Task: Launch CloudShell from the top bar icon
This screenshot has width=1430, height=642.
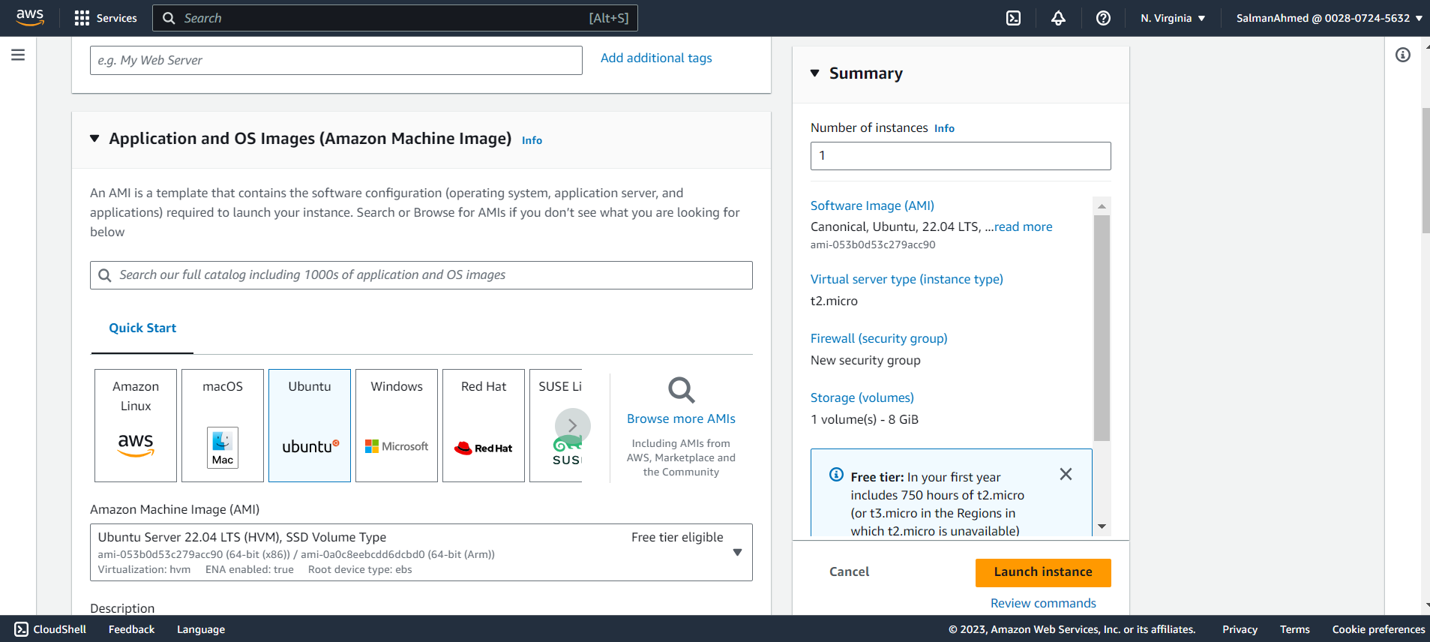Action: pos(1013,18)
